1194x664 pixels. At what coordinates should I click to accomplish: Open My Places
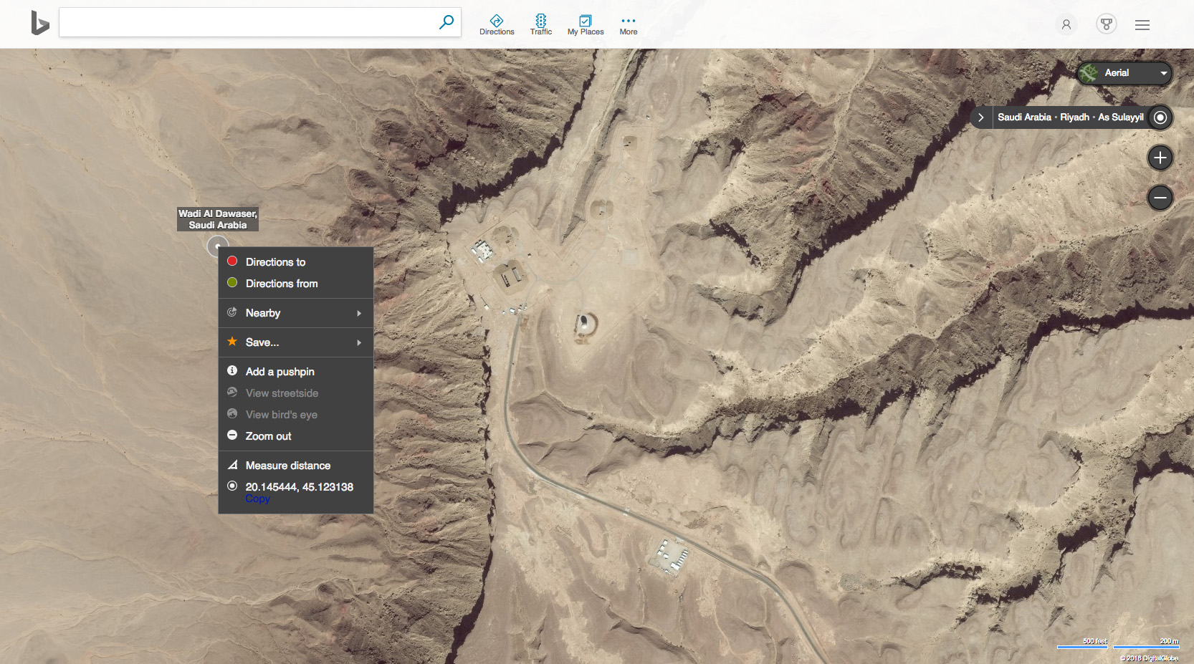[x=585, y=24]
